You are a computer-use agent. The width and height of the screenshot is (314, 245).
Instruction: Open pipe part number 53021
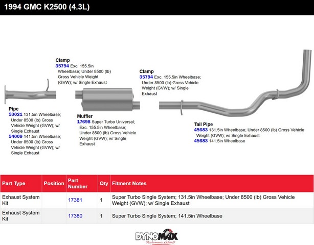(15, 115)
